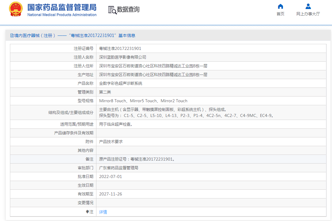
Task: Click the 数据查询 heading text
Action: tap(128, 9)
